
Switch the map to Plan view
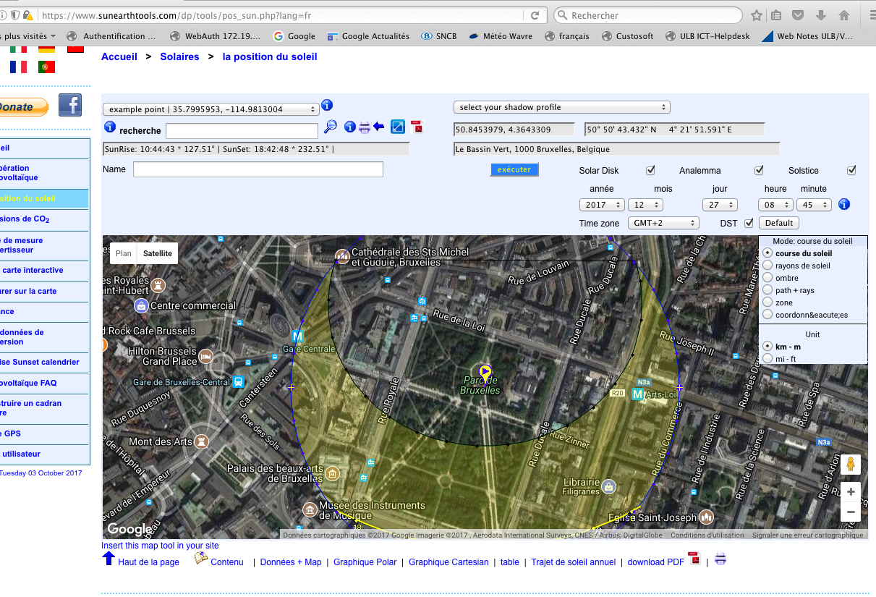pos(124,253)
